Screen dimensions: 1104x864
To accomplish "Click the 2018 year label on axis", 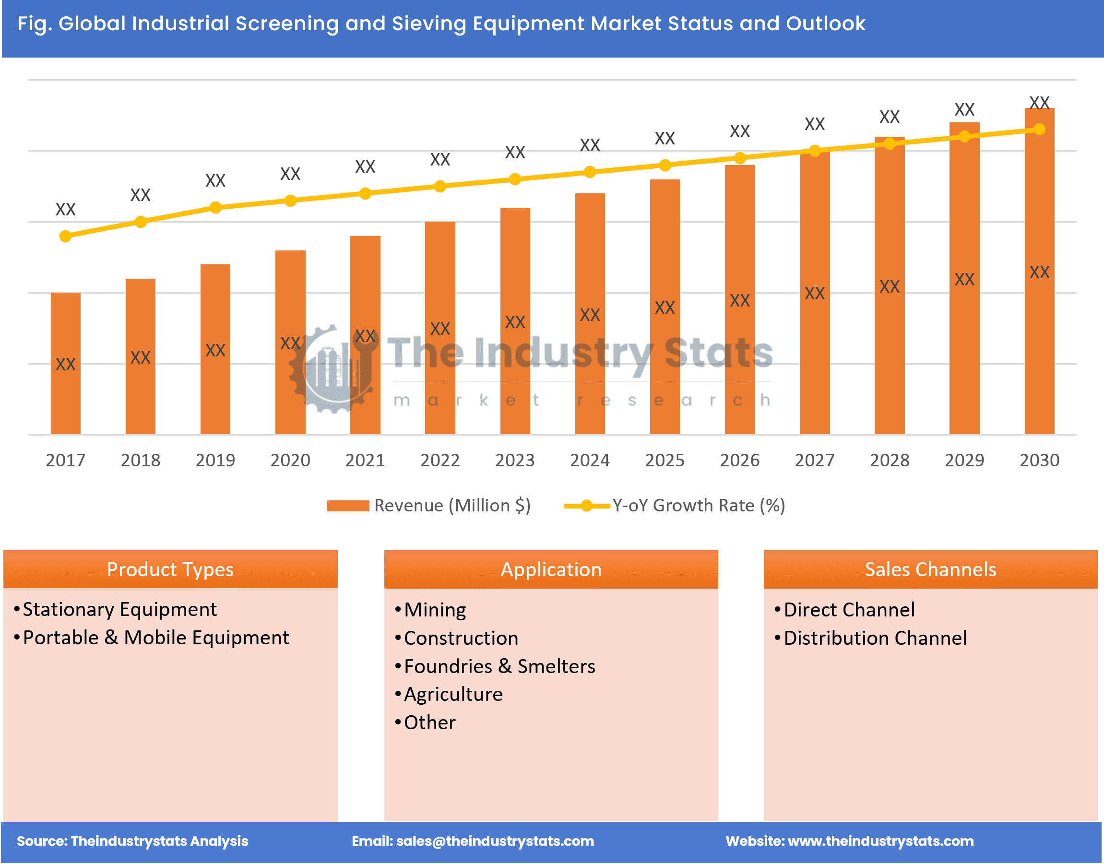I will click(141, 461).
